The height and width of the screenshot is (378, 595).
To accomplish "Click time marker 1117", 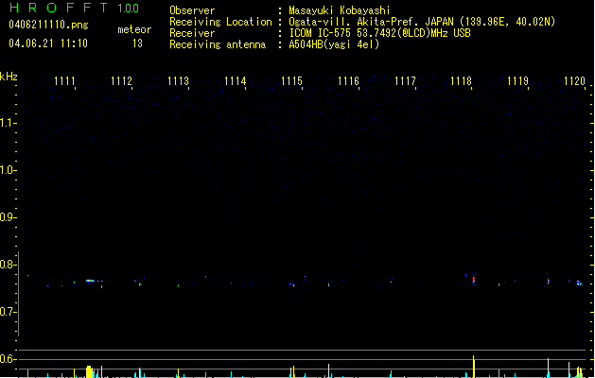I will click(405, 81).
